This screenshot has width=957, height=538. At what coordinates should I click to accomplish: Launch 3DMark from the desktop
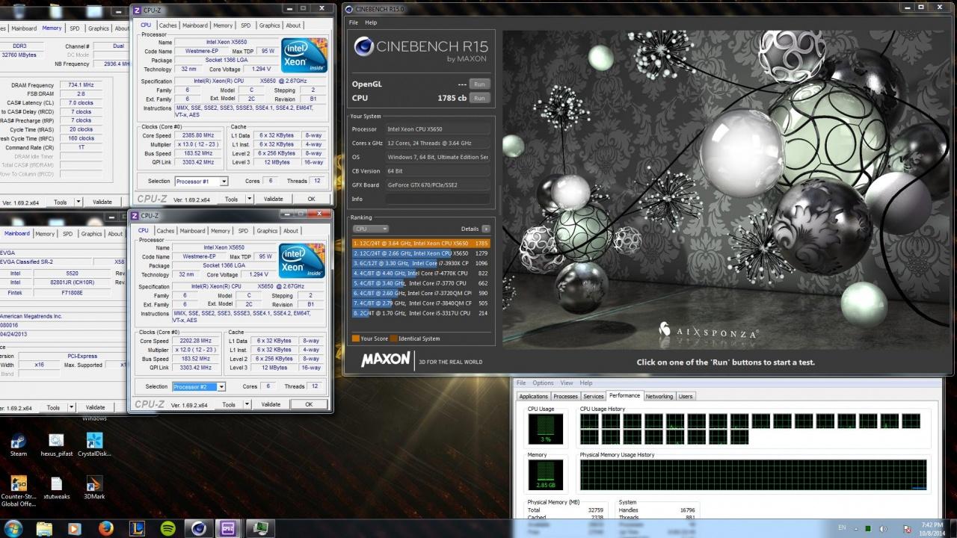(94, 485)
